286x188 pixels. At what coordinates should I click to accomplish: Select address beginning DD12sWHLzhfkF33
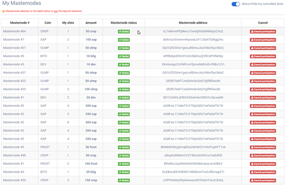point(193,97)
